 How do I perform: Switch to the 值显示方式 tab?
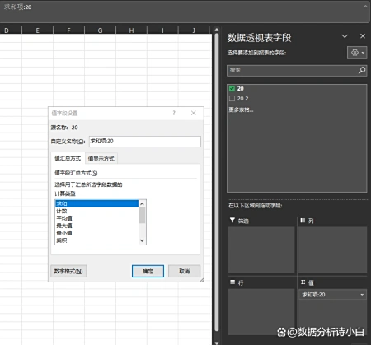[101, 158]
